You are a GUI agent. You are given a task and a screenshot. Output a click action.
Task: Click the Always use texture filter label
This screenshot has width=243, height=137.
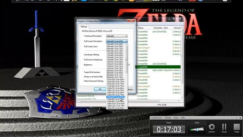(93, 76)
